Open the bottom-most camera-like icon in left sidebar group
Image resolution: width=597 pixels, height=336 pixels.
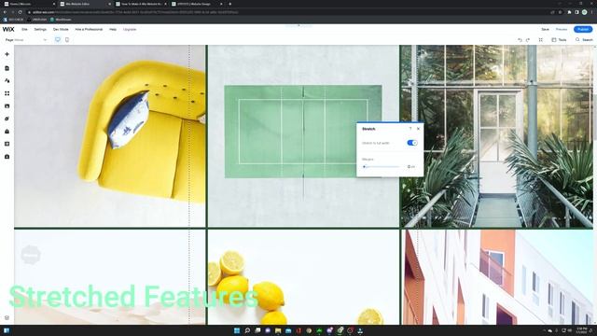(7, 157)
